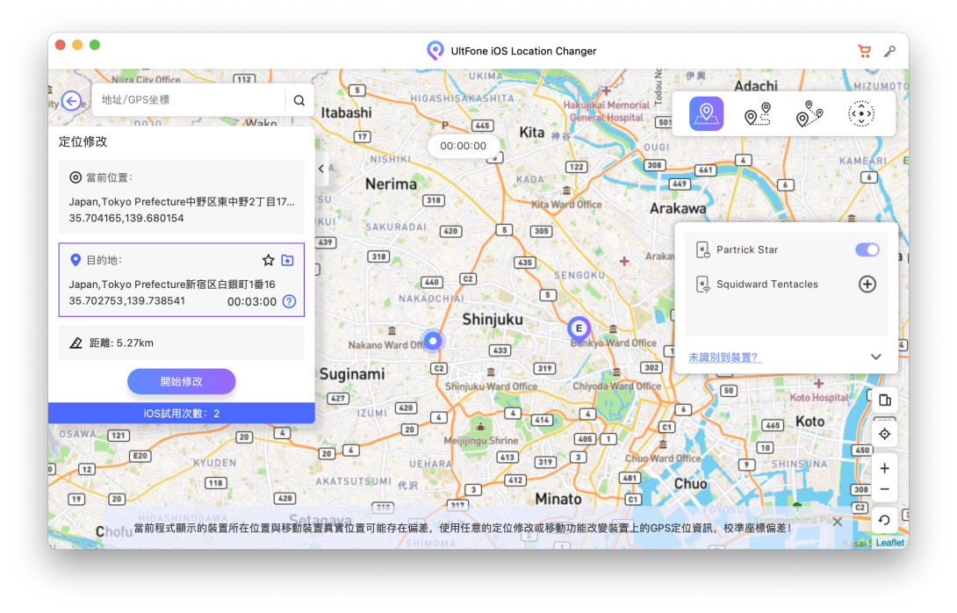The image size is (957, 613).
Task: Click the help question mark icon
Action: pyautogui.click(x=289, y=301)
